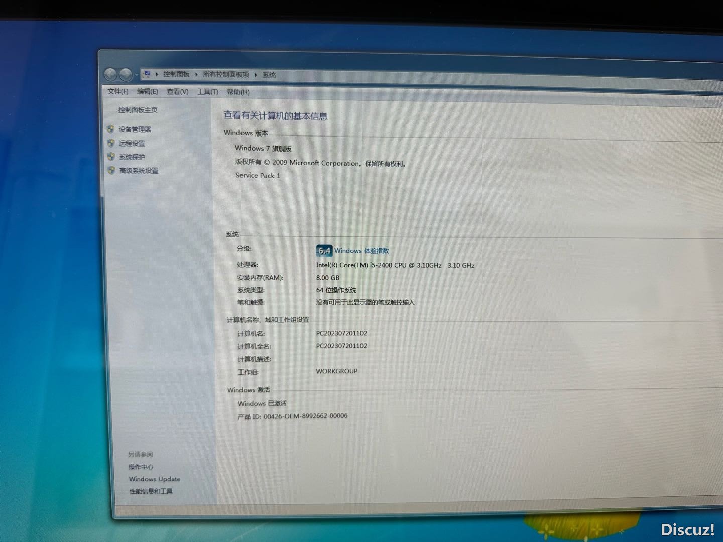Click the copyright 2009 Microsoft Corporation line
Screen dimensions: 723x542
(321, 163)
